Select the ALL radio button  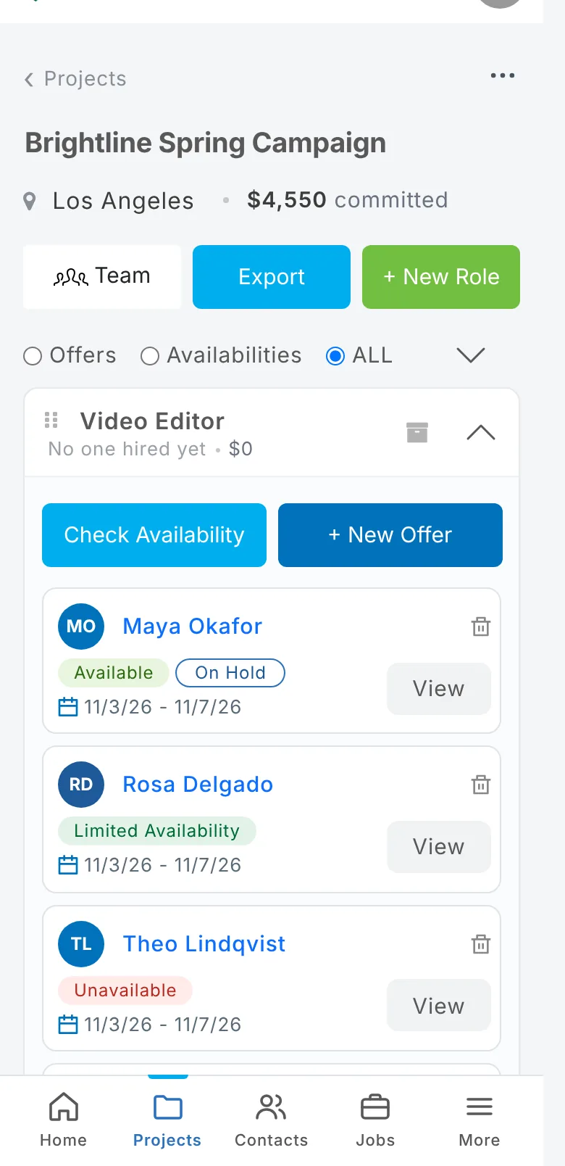pyautogui.click(x=335, y=356)
